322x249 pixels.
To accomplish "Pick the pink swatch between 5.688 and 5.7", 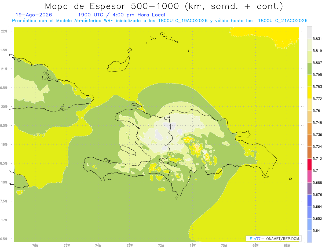I will [309, 176].
